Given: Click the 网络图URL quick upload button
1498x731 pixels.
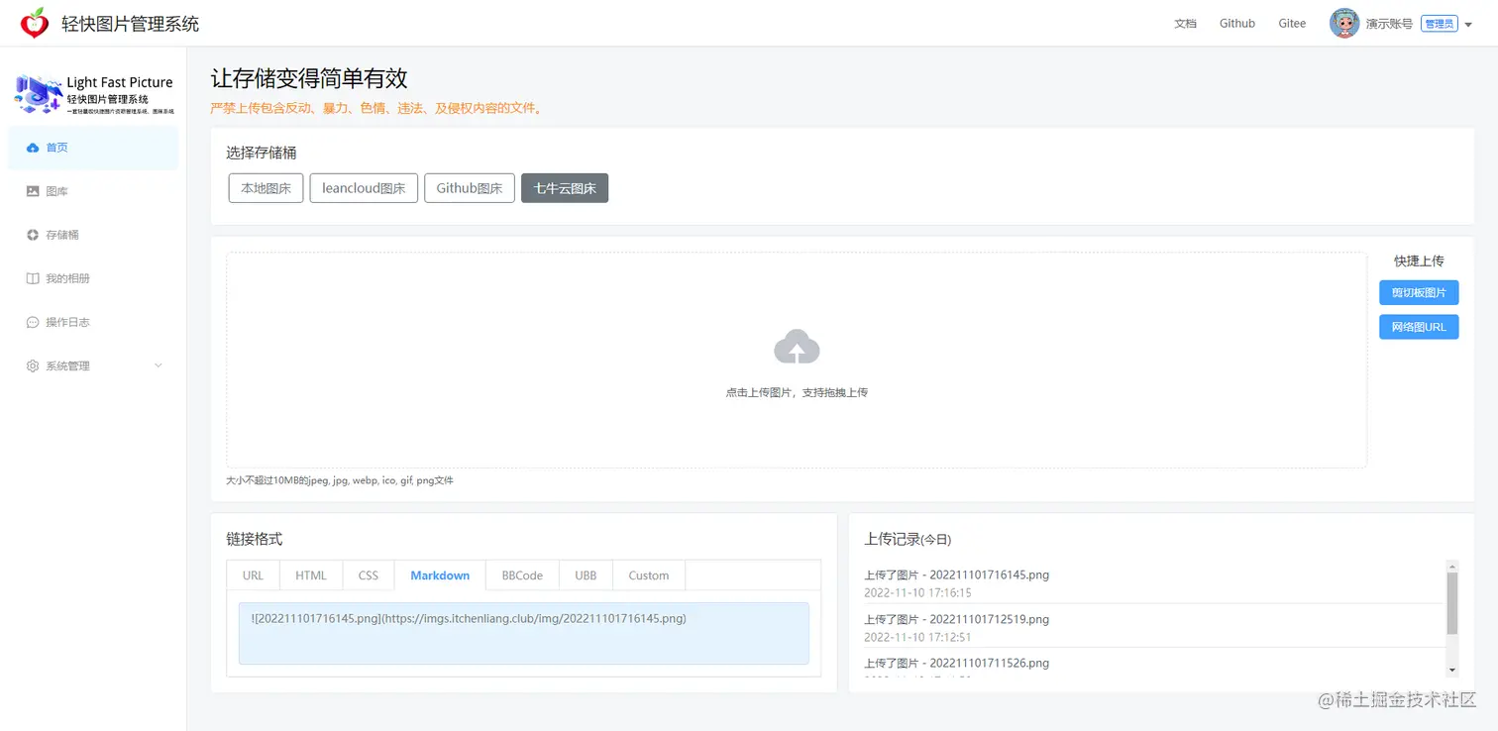Looking at the screenshot, I should (1419, 327).
